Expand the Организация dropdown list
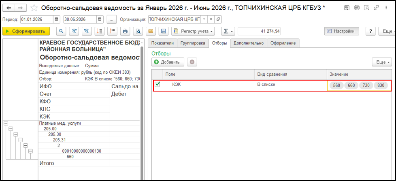Image resolution: width=396 pixels, height=181 pixels. [x=204, y=19]
